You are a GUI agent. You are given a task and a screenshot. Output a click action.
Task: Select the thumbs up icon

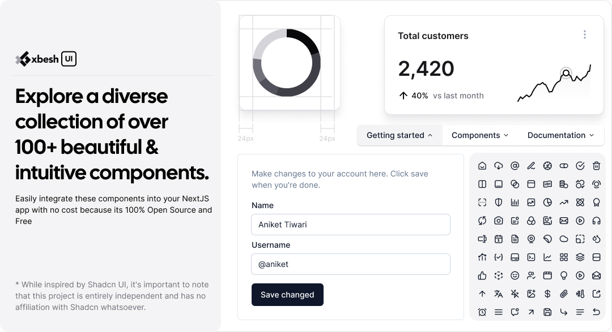pos(482,275)
